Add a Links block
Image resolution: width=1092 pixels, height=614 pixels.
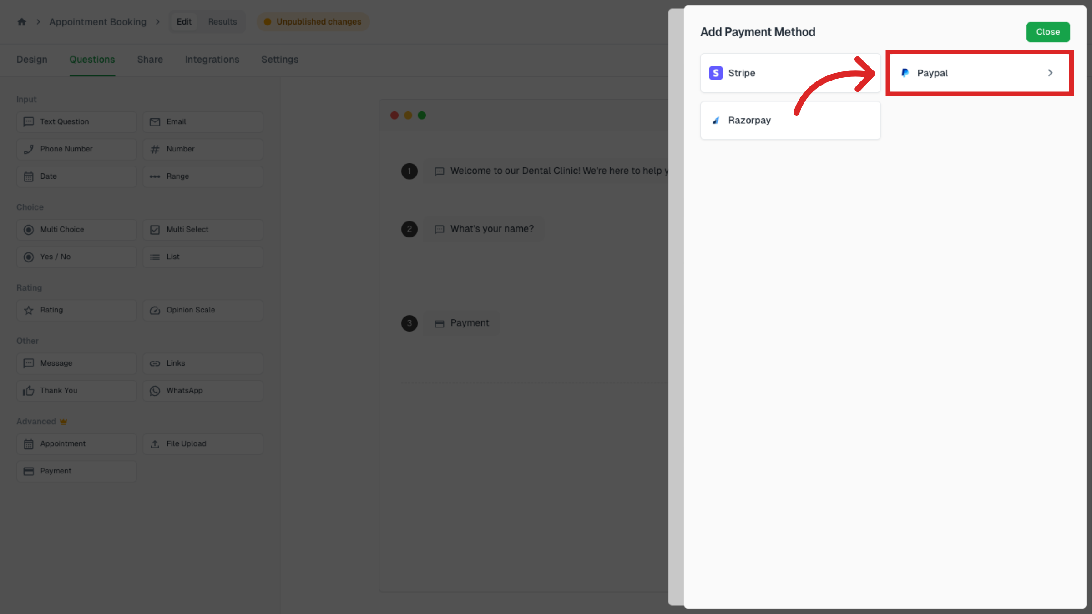(203, 363)
